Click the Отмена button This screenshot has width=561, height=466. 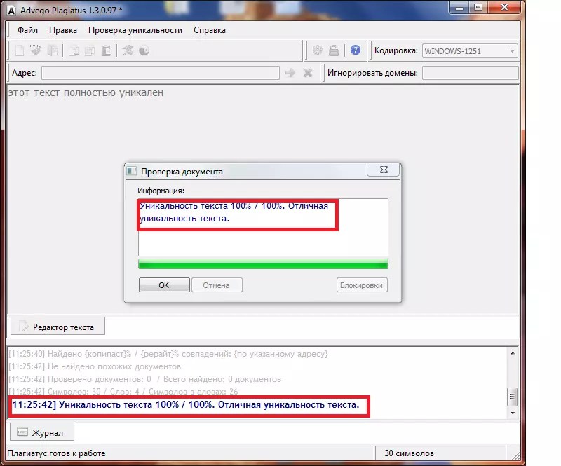217,285
